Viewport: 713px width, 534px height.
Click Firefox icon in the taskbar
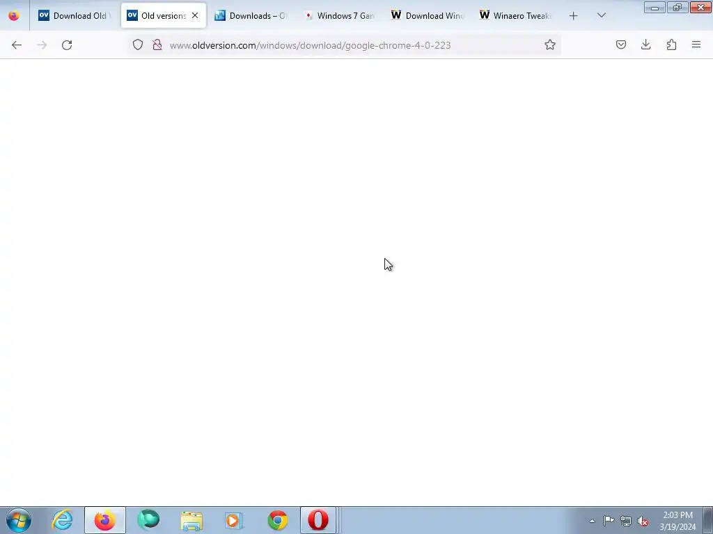105,520
